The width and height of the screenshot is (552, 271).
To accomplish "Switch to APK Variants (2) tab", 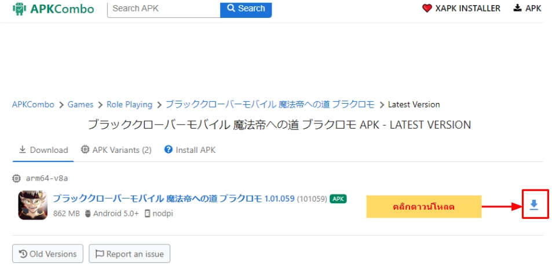I will tap(116, 150).
